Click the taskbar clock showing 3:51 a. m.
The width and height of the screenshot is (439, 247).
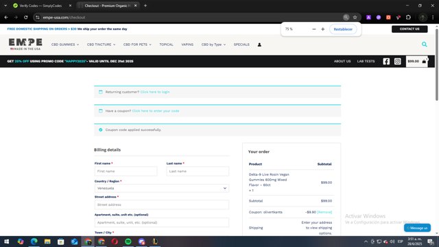[414, 242]
